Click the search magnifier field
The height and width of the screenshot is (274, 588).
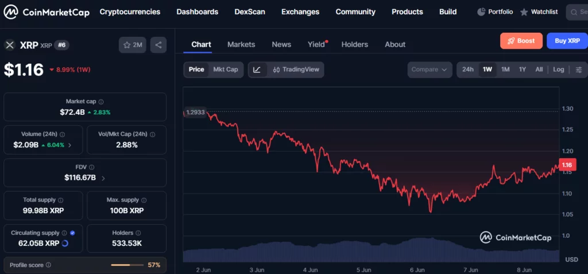click(578, 12)
